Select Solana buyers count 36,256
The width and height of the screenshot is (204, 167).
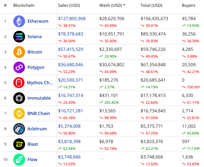tap(189, 34)
